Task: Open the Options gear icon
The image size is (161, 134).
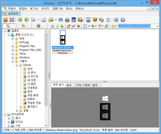Action: click(116, 20)
